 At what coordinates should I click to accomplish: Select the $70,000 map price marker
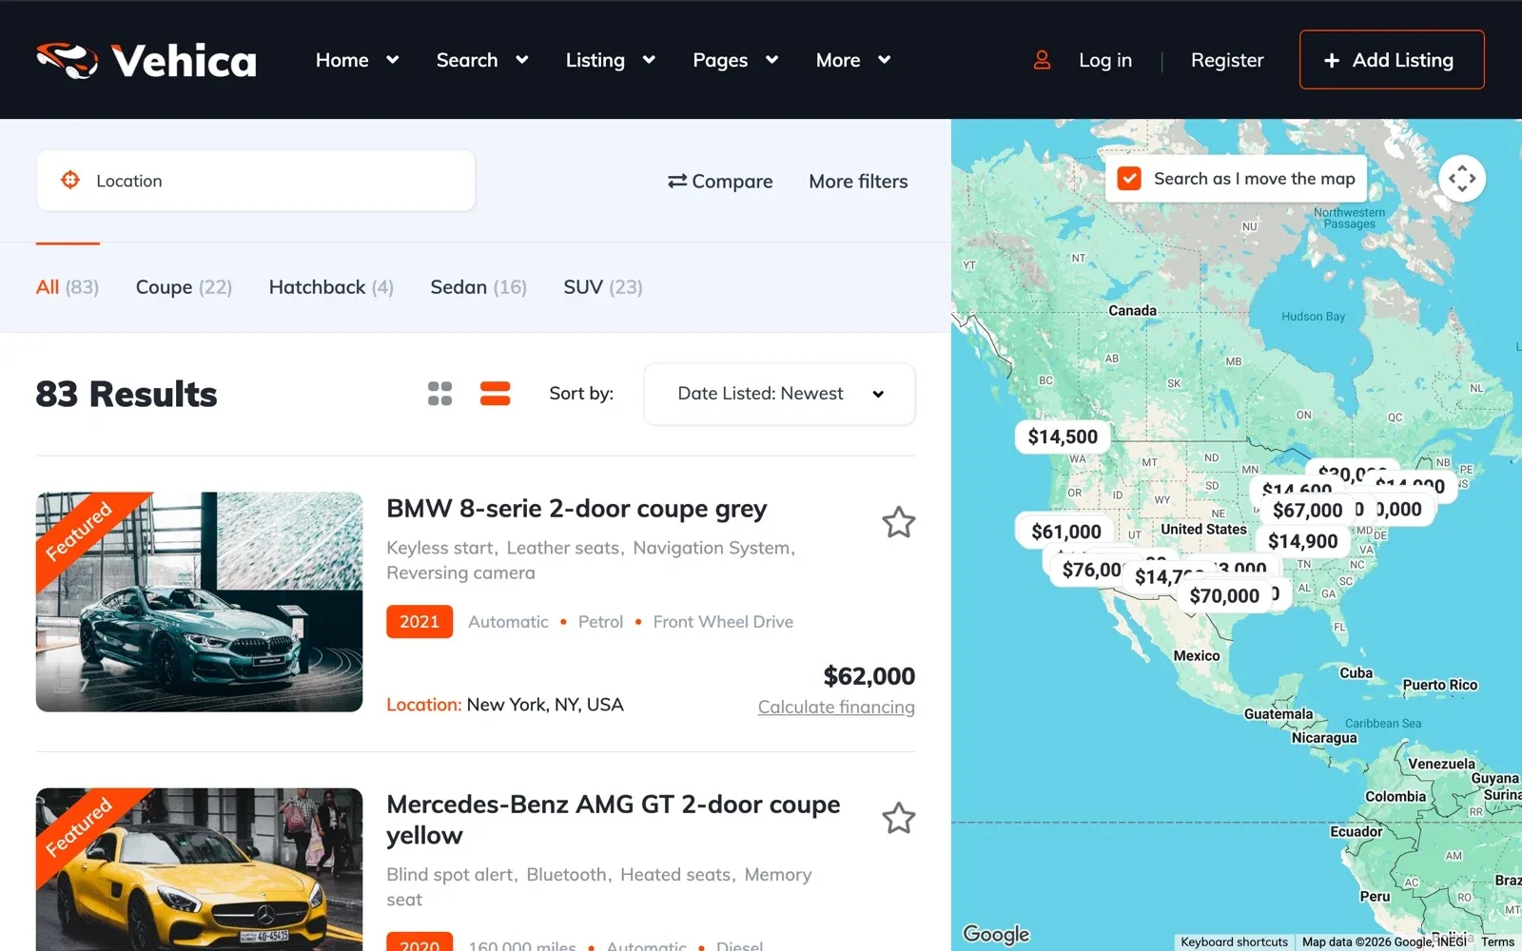click(x=1224, y=596)
